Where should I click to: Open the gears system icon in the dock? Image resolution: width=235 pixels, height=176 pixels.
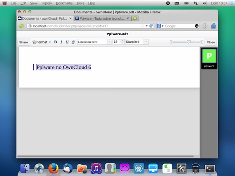pos(181,168)
